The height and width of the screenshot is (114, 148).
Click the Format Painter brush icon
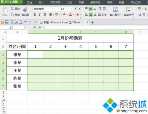(x=25, y=9)
